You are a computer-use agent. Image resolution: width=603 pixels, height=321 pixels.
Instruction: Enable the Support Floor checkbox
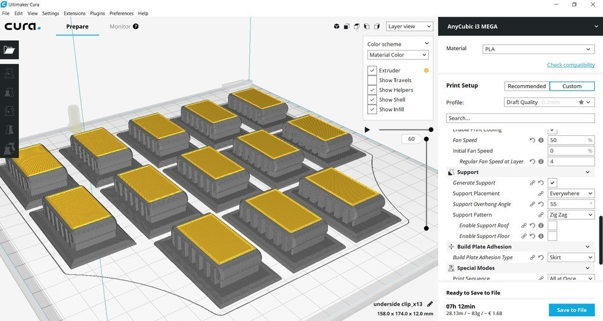pyautogui.click(x=552, y=236)
